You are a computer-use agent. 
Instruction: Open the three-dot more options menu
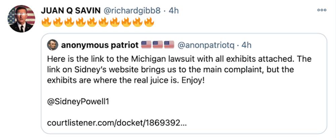pyautogui.click(x=322, y=10)
